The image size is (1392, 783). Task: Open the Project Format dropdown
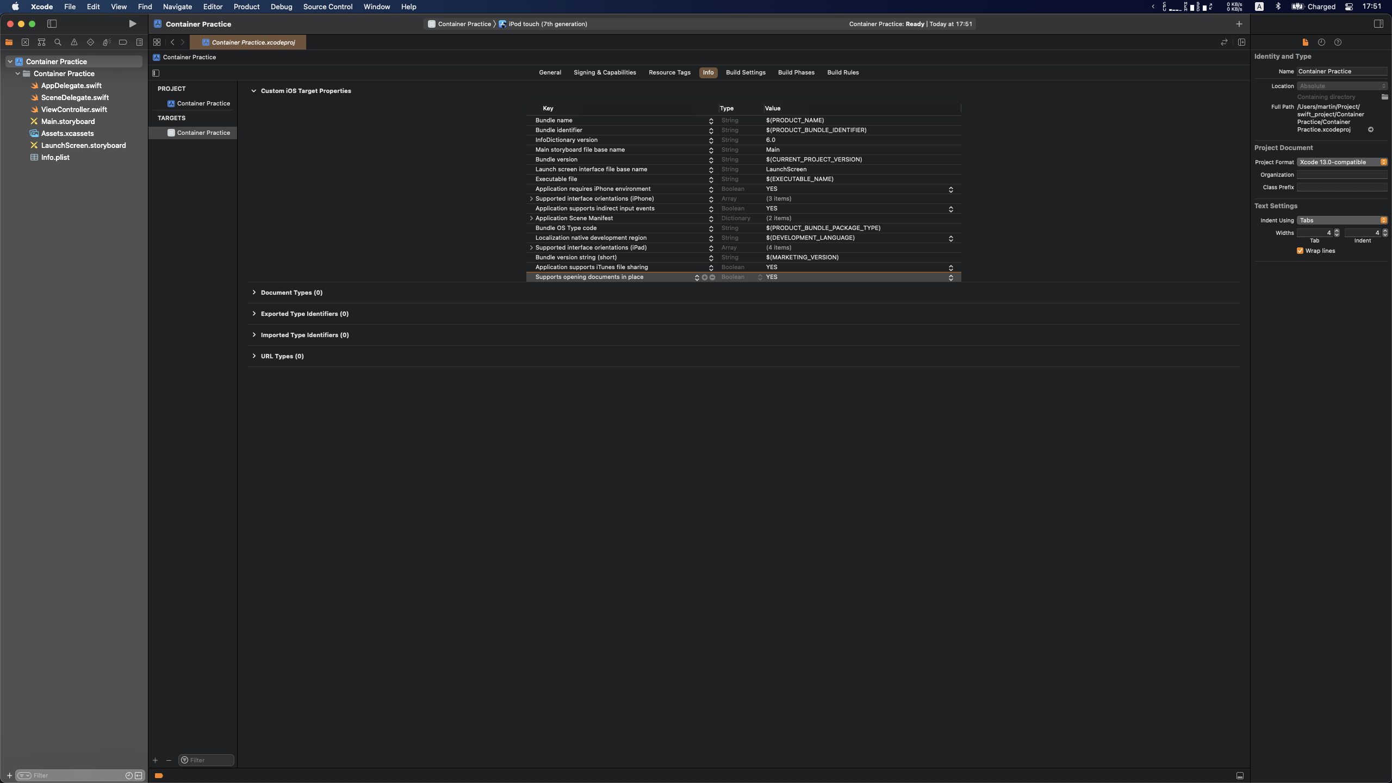pos(1342,162)
